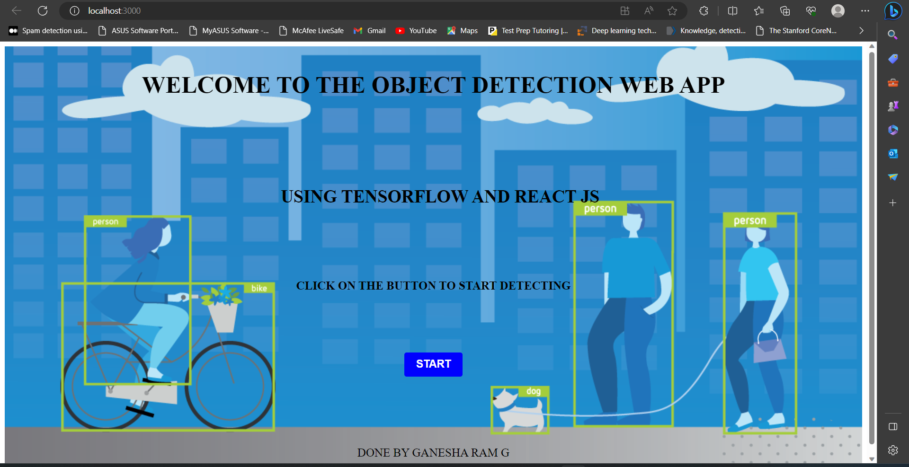View site information for localhost
The height and width of the screenshot is (467, 909).
click(x=74, y=11)
